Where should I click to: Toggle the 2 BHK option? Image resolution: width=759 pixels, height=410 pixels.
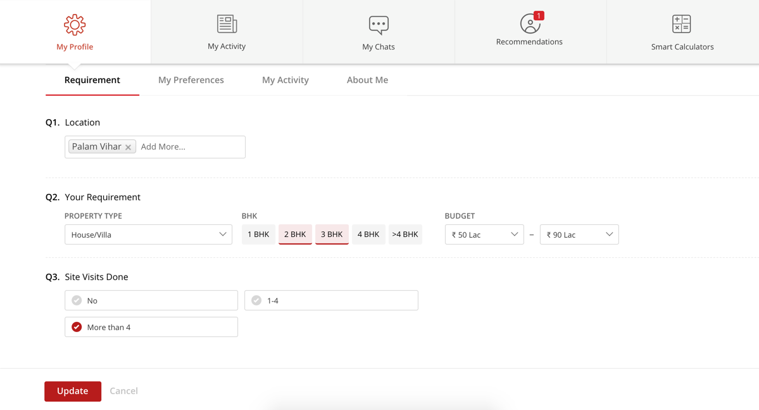295,234
